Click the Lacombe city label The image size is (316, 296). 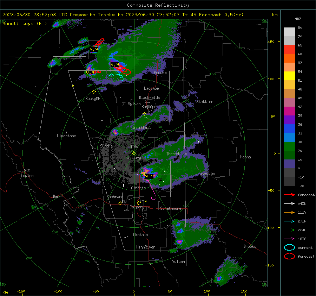(x=151, y=88)
